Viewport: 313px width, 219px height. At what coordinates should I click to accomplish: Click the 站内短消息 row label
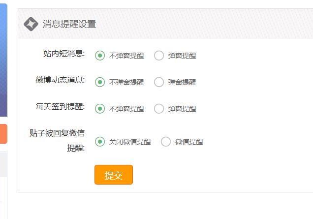click(x=64, y=54)
